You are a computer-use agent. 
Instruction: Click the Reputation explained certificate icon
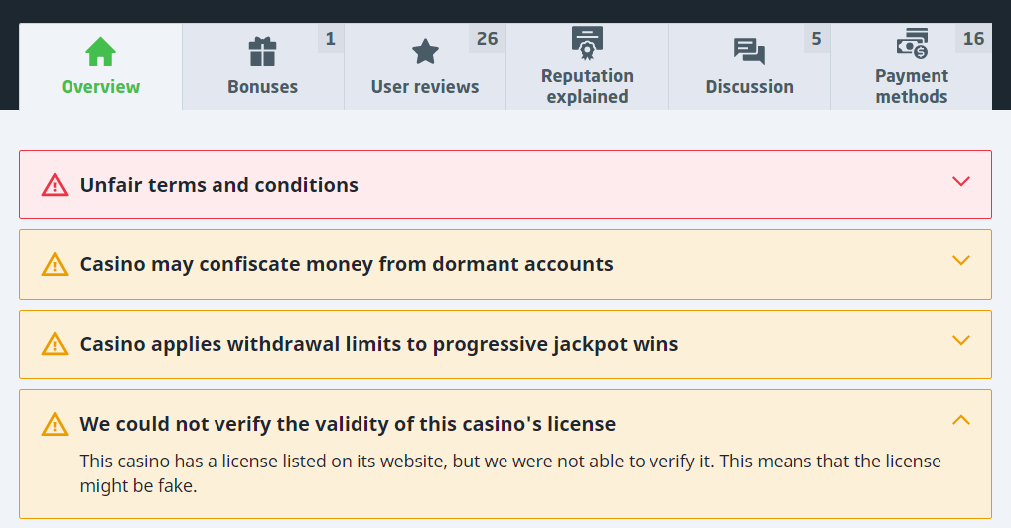coord(587,43)
